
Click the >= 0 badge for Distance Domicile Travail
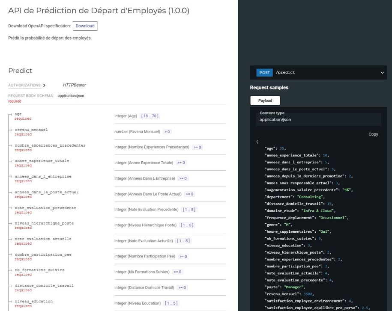coord(182,287)
